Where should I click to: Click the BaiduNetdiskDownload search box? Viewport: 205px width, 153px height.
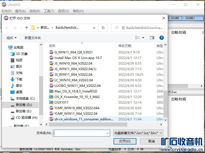click(138, 28)
